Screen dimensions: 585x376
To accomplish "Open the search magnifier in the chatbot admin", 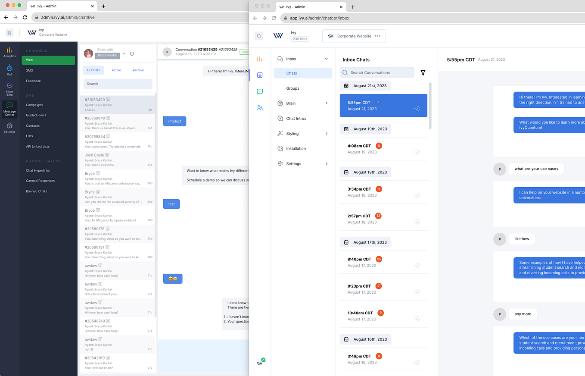I will (x=259, y=36).
